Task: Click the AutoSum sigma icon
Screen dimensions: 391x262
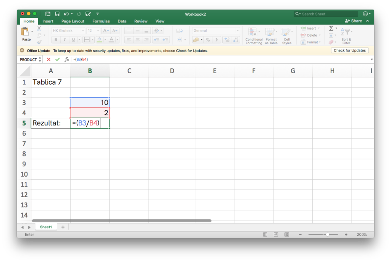Action: coord(331,29)
